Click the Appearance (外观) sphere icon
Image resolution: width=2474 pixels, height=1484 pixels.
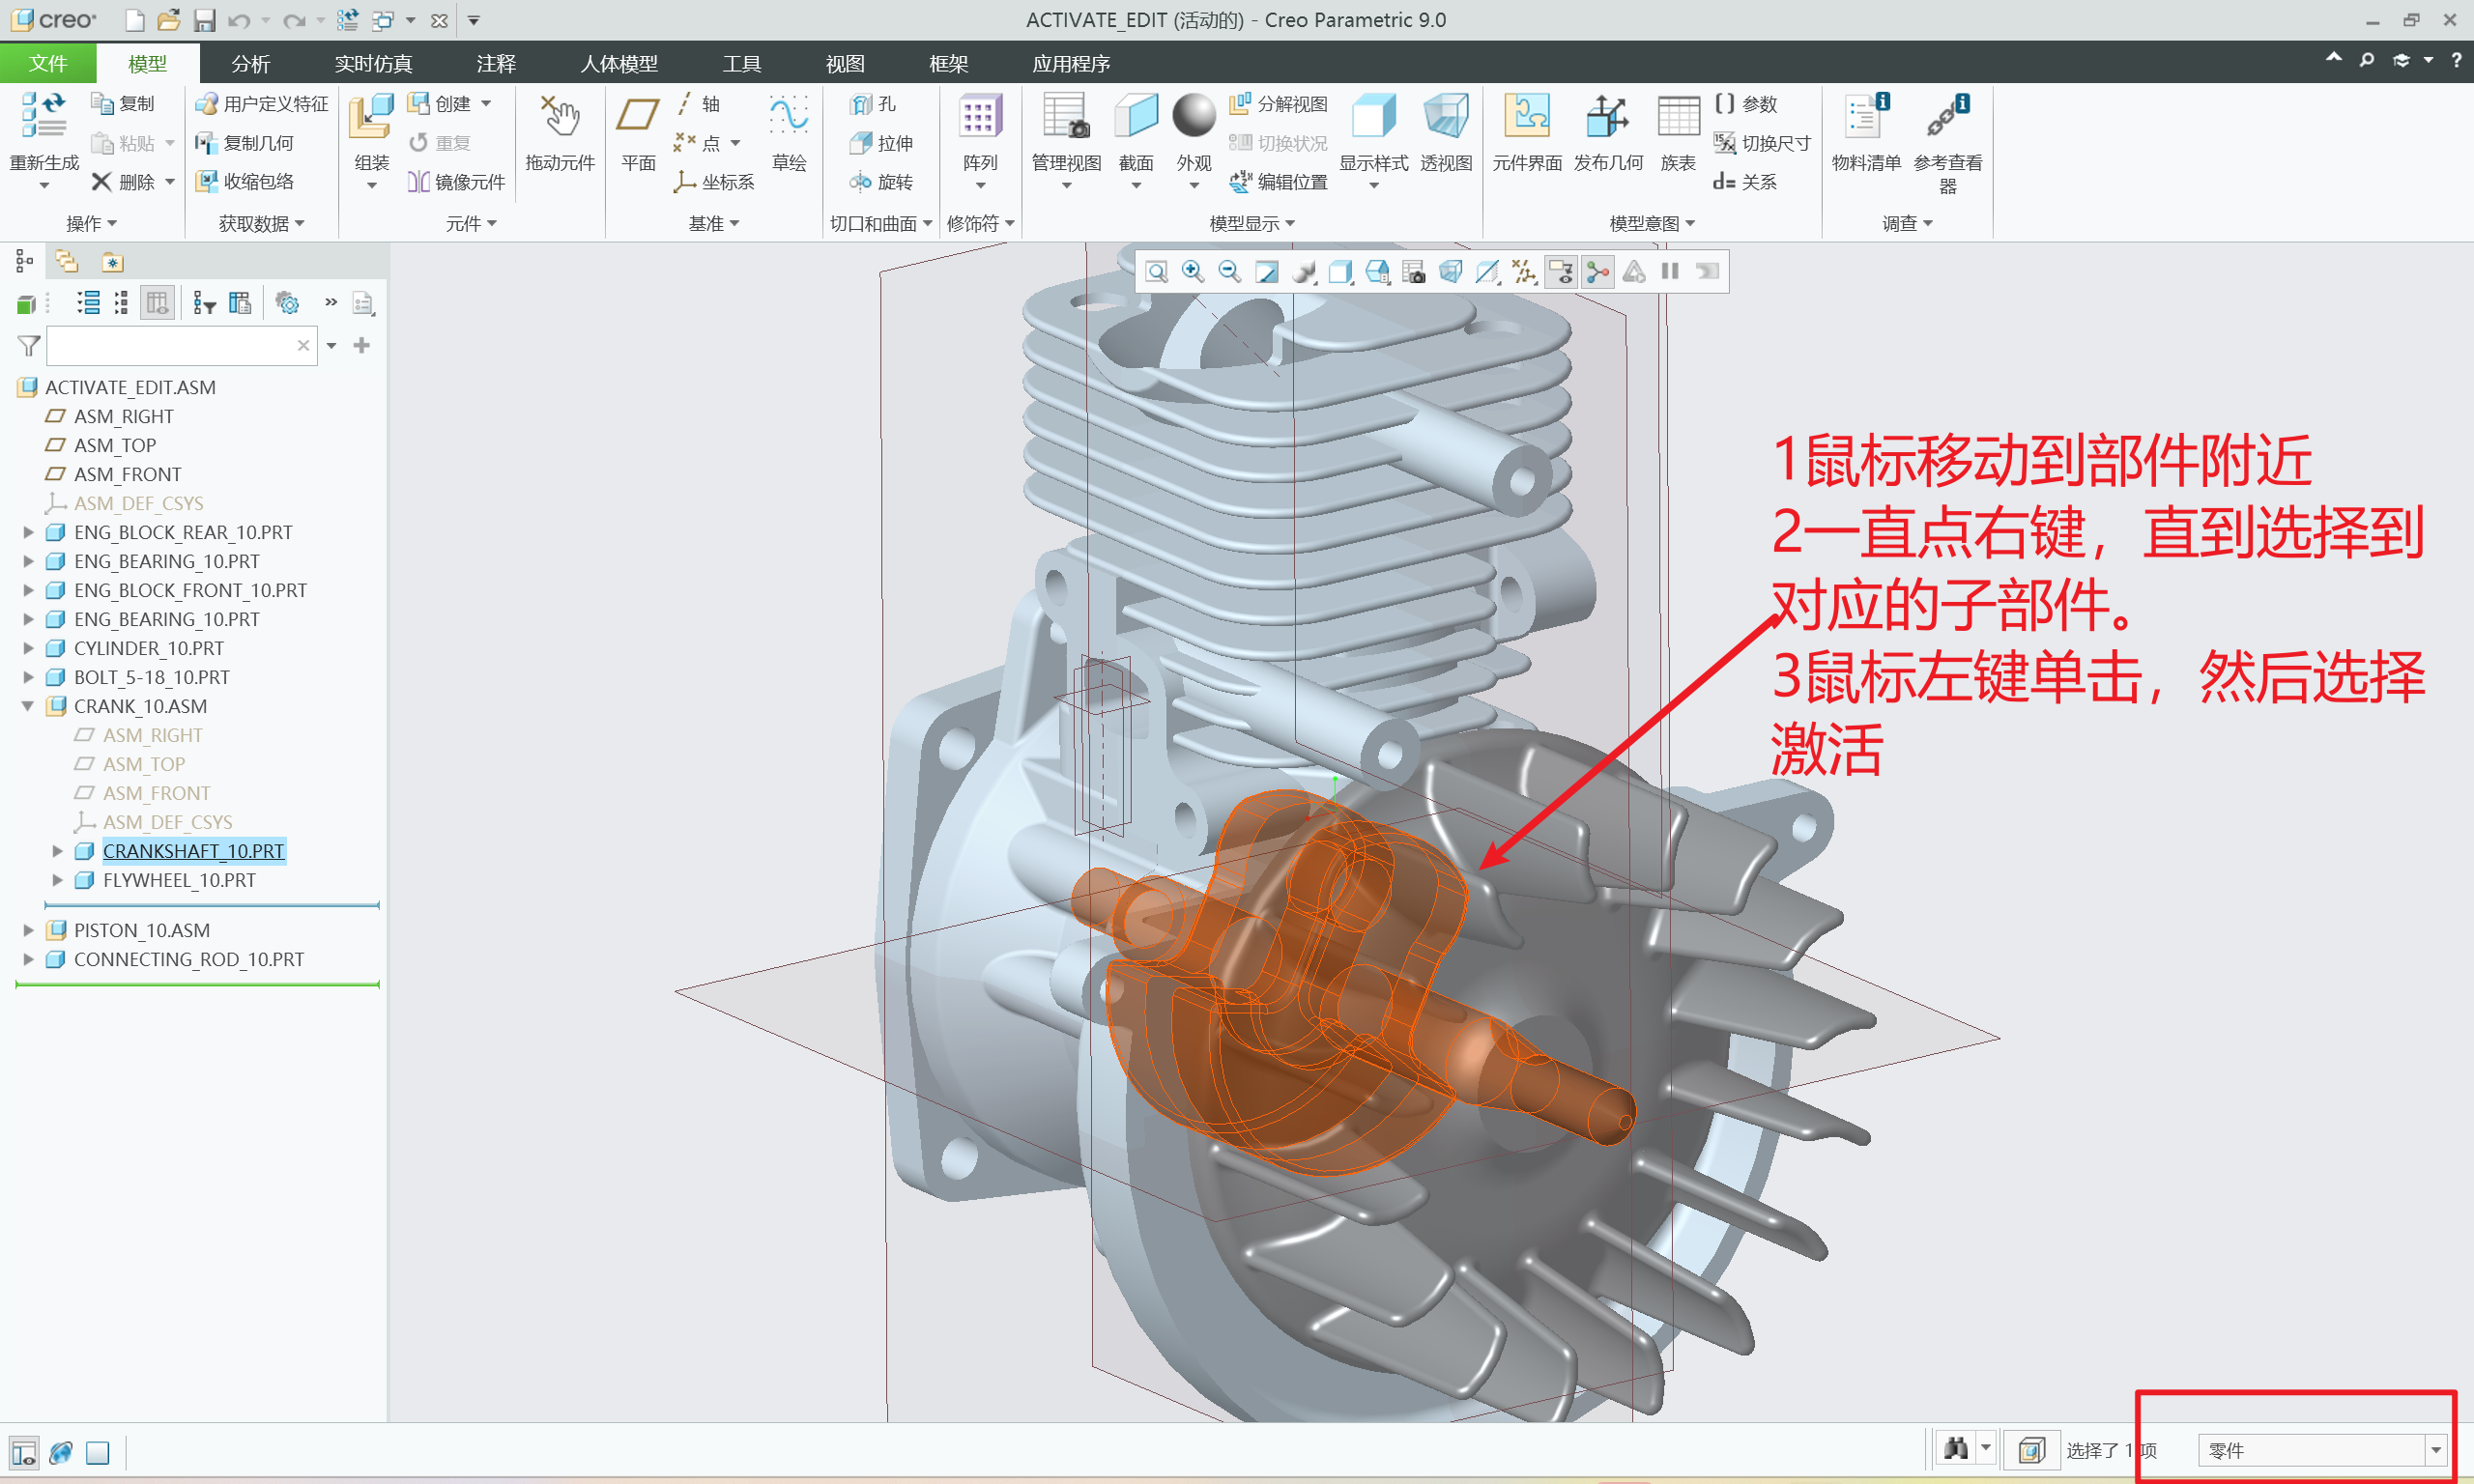(x=1193, y=117)
